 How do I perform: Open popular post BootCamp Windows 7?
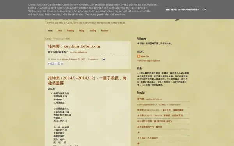click(x=159, y=105)
